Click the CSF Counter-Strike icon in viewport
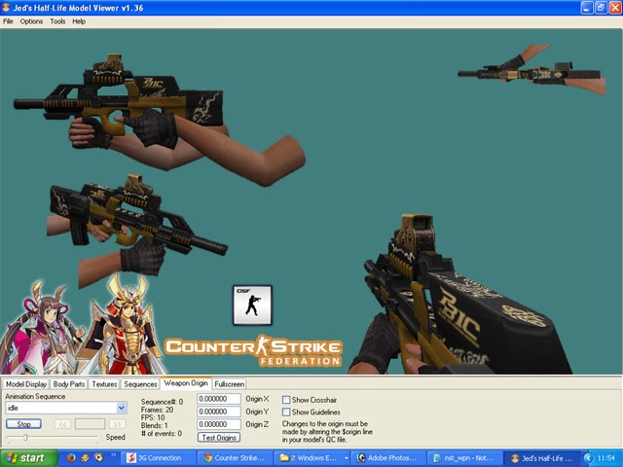This screenshot has width=623, height=467. pyautogui.click(x=252, y=305)
